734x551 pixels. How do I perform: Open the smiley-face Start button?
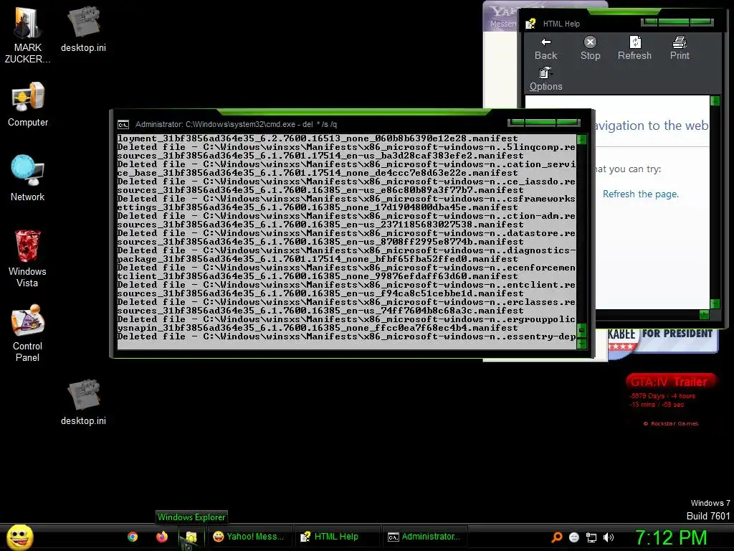pos(19,537)
